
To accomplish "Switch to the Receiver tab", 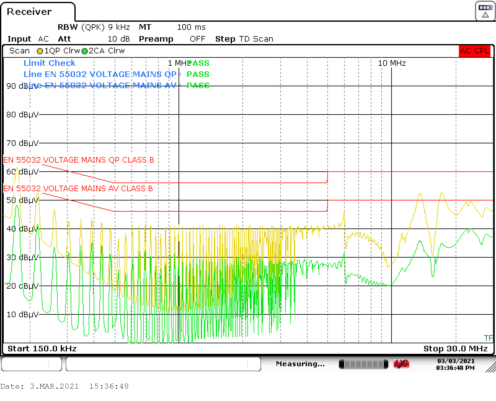I will [x=29, y=12].
